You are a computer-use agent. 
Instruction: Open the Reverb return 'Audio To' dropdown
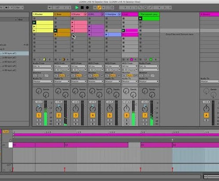pyautogui.click(x=209, y=81)
